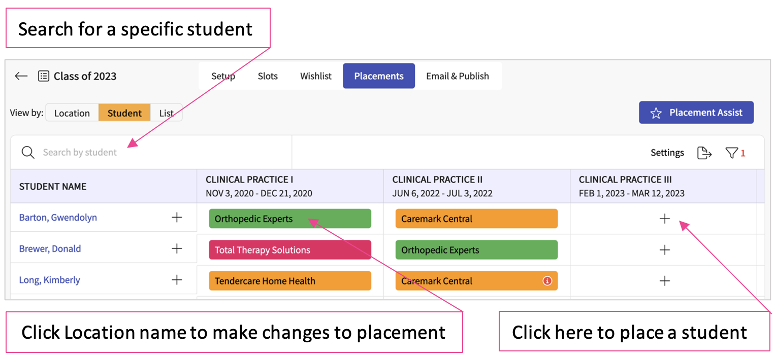Switch view to Location
This screenshot has width=776, height=358.
click(x=72, y=113)
